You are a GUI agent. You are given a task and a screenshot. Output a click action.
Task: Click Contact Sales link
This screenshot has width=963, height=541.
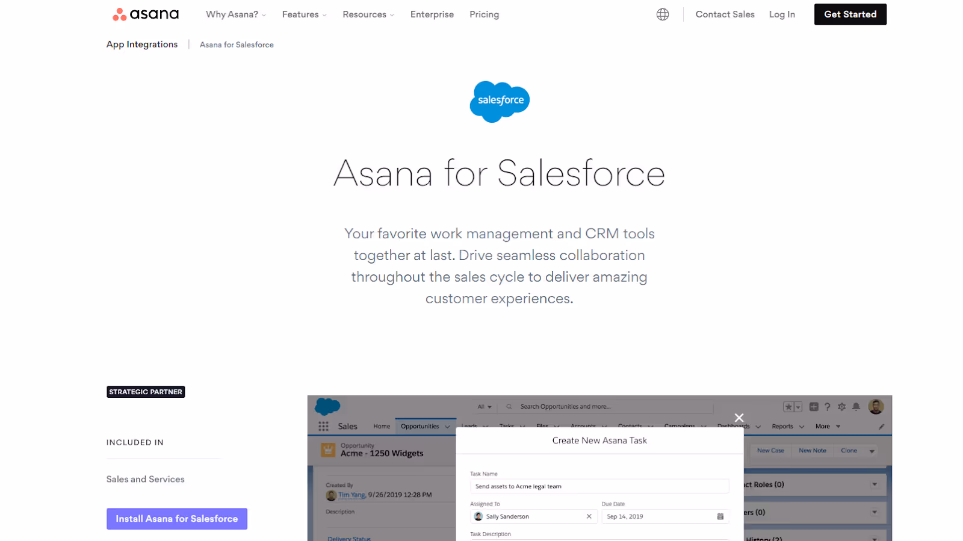(725, 14)
